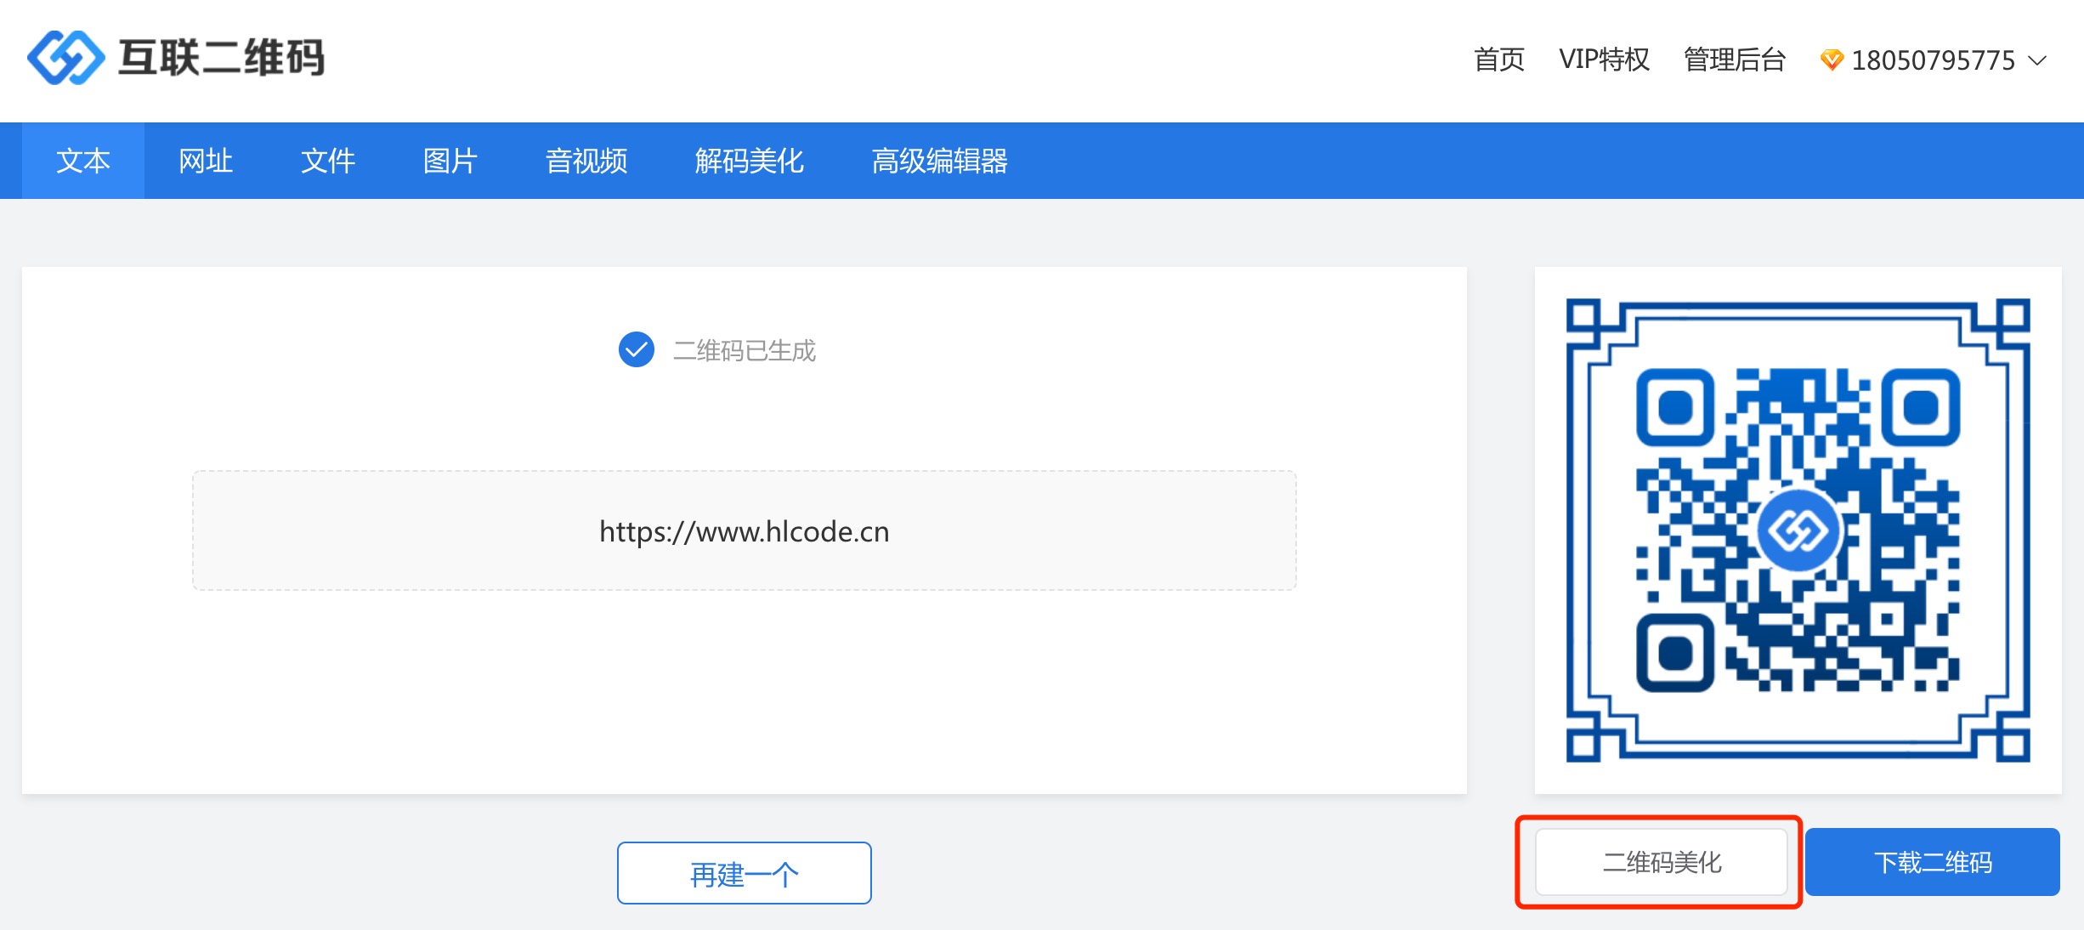Click the generated QR code image
This screenshot has height=930, width=2084.
click(1798, 530)
